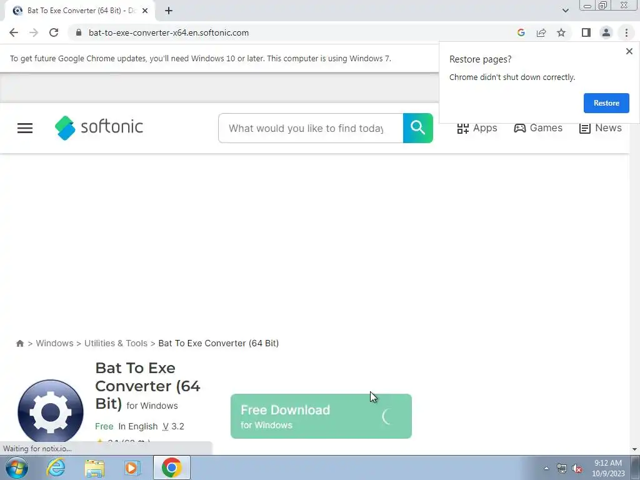Viewport: 640px width, 480px height.
Task: Bookmark this page with the star icon
Action: tap(561, 32)
